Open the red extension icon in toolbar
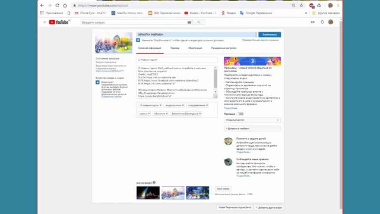 click(x=312, y=5)
